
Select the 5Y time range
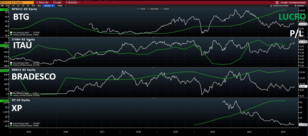point(23,6)
